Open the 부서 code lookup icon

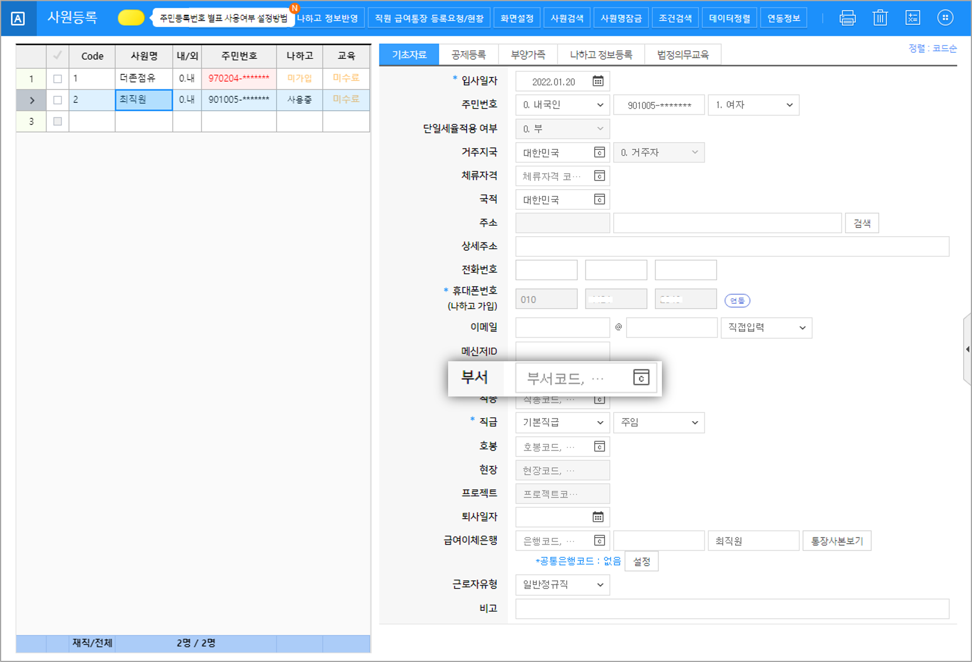641,378
